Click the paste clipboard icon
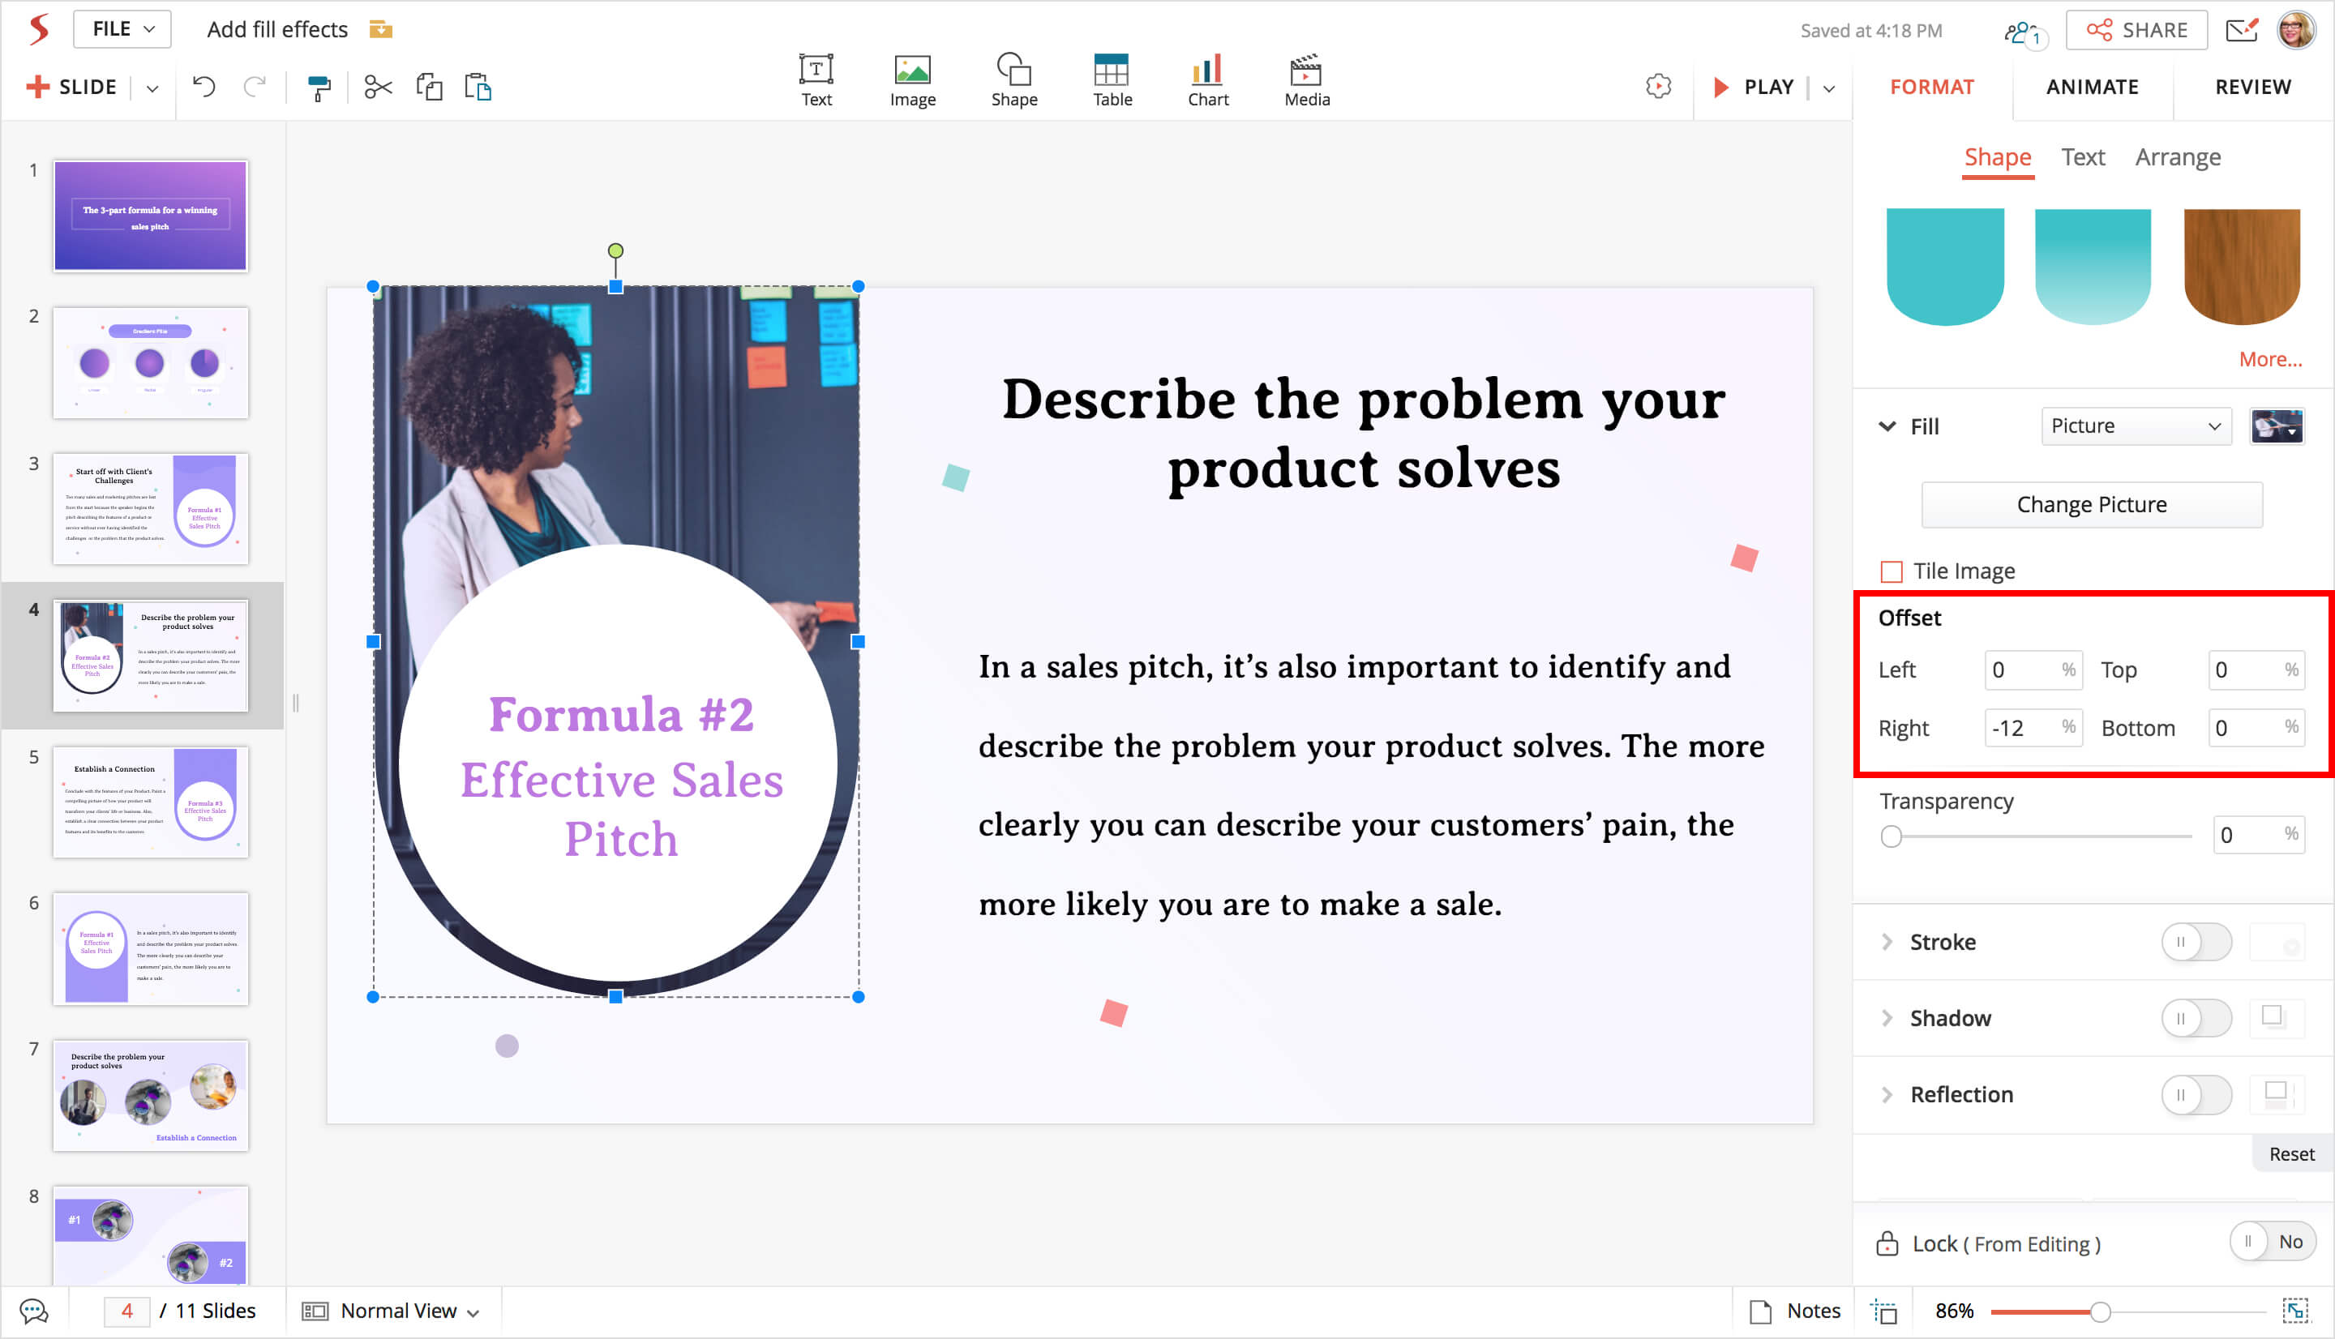 coord(478,88)
